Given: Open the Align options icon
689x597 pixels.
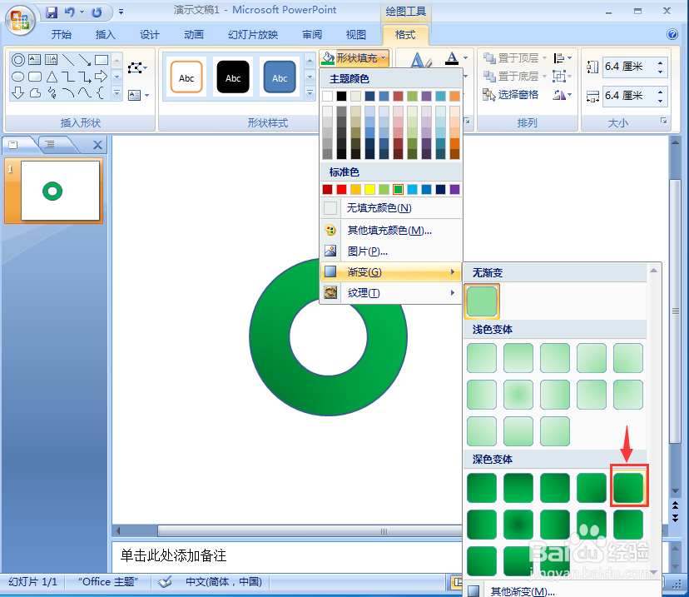Looking at the screenshot, I should [x=563, y=57].
